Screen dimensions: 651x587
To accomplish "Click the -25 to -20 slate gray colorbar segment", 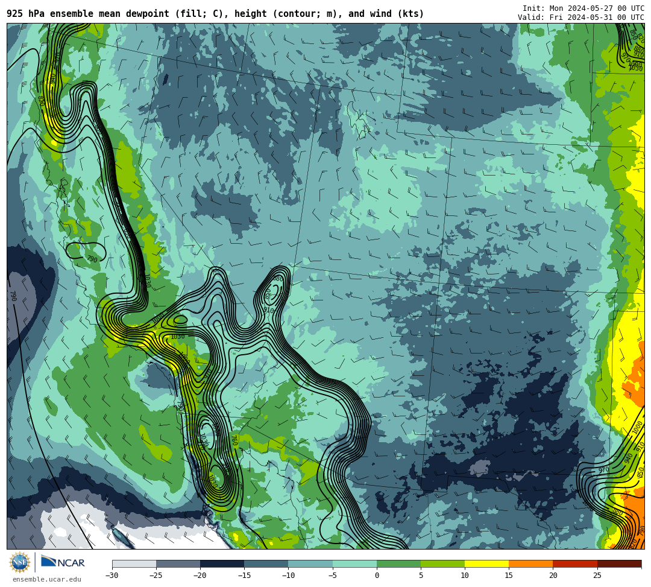I will click(x=178, y=563).
